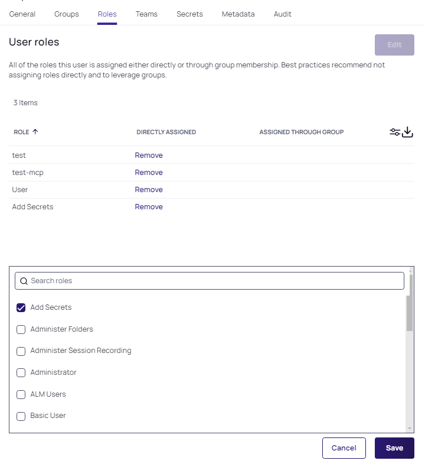
Task: Click the download export icon
Action: [x=407, y=132]
